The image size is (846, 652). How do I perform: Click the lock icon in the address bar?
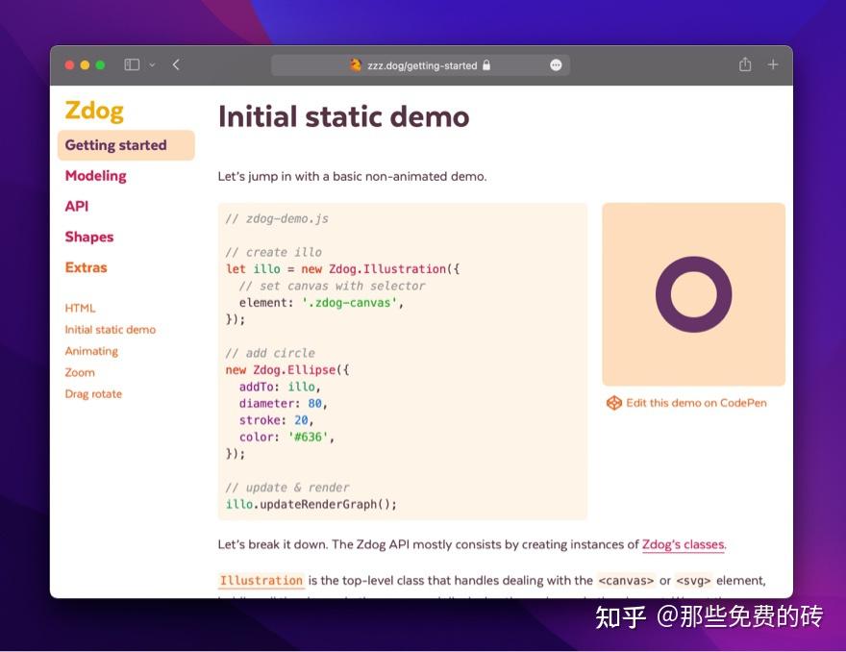pyautogui.click(x=486, y=65)
